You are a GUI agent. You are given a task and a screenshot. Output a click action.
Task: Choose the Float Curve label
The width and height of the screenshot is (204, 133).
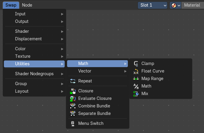point(153,71)
